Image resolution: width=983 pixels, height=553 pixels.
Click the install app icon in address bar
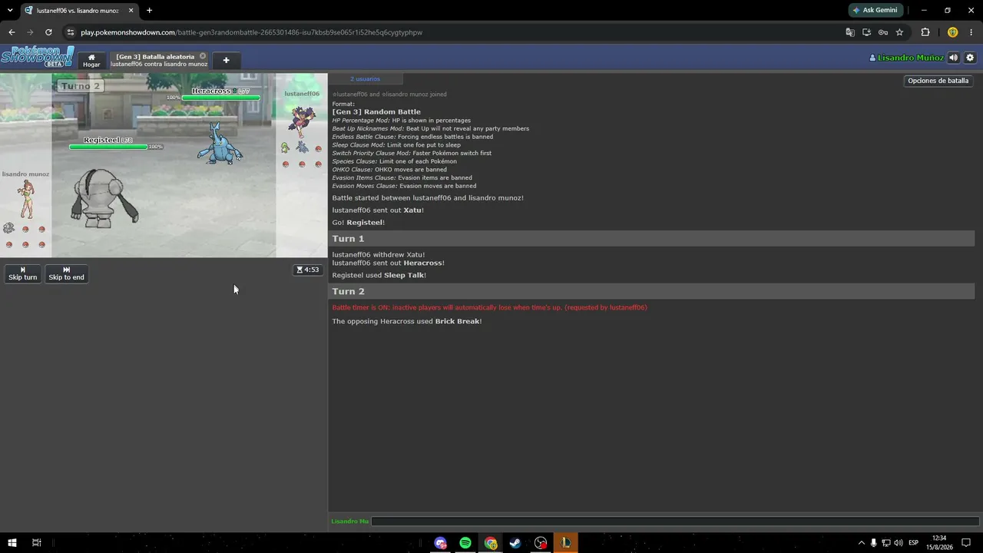point(866,32)
